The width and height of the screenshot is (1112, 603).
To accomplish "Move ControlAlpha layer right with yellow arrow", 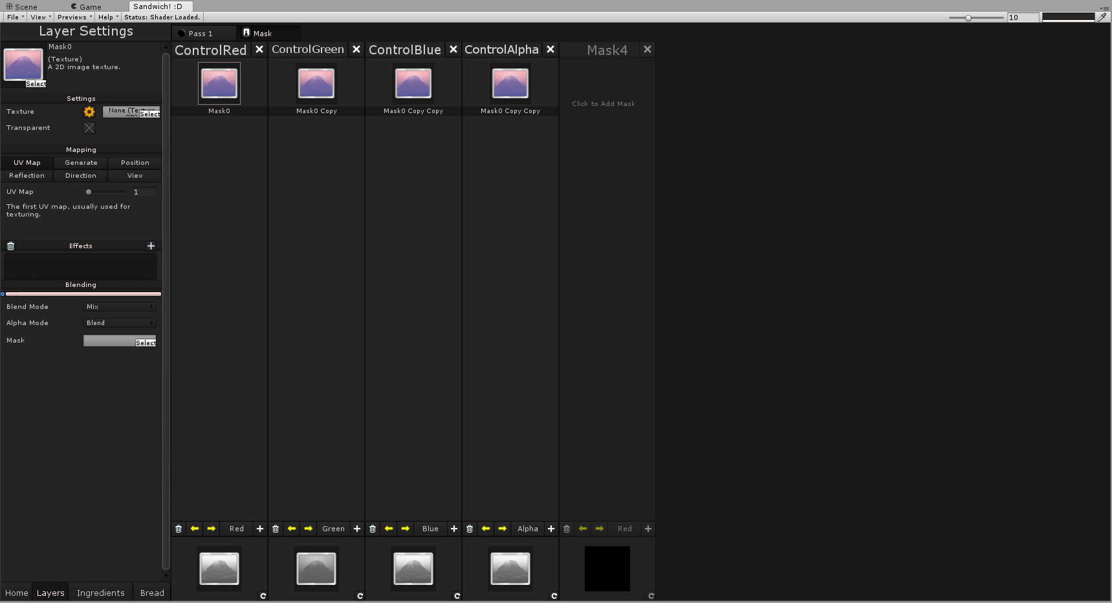I will [x=503, y=529].
